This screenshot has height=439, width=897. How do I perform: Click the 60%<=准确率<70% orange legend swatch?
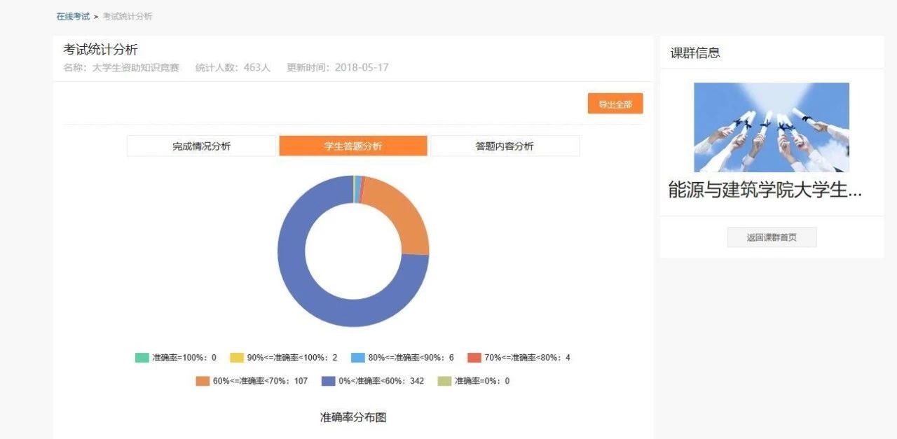(x=203, y=382)
